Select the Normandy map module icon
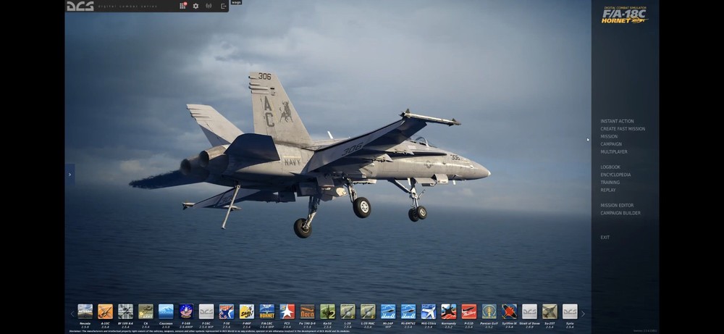724x334 pixels. (x=448, y=312)
